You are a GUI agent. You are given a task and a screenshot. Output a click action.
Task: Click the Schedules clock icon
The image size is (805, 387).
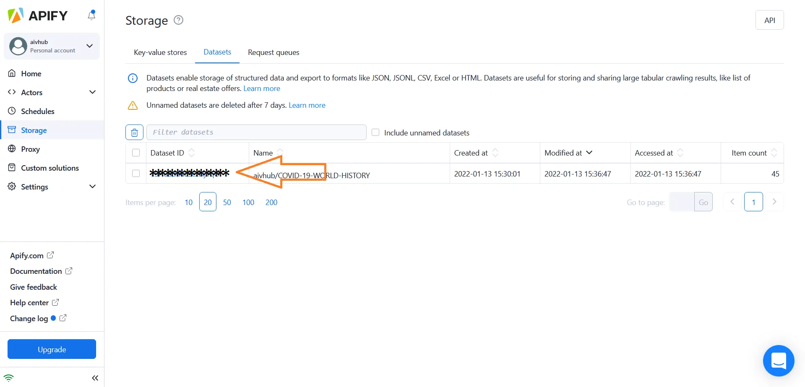(12, 111)
